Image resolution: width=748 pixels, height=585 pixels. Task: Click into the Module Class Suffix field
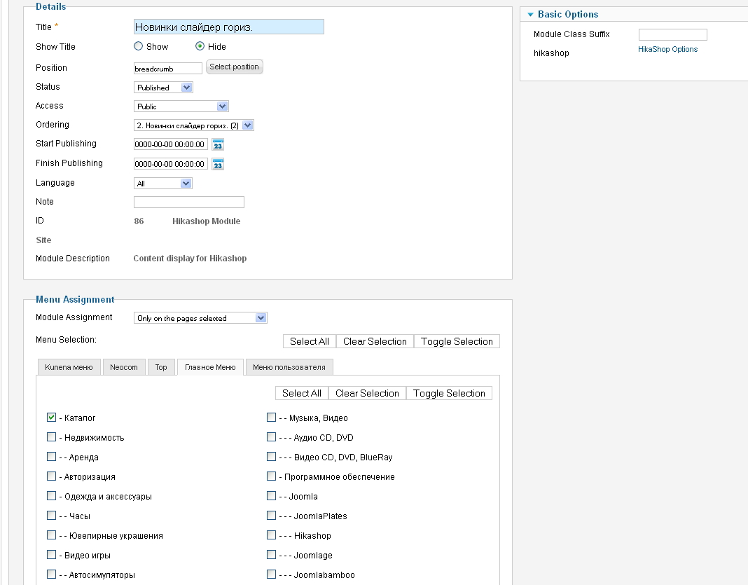pyautogui.click(x=672, y=34)
